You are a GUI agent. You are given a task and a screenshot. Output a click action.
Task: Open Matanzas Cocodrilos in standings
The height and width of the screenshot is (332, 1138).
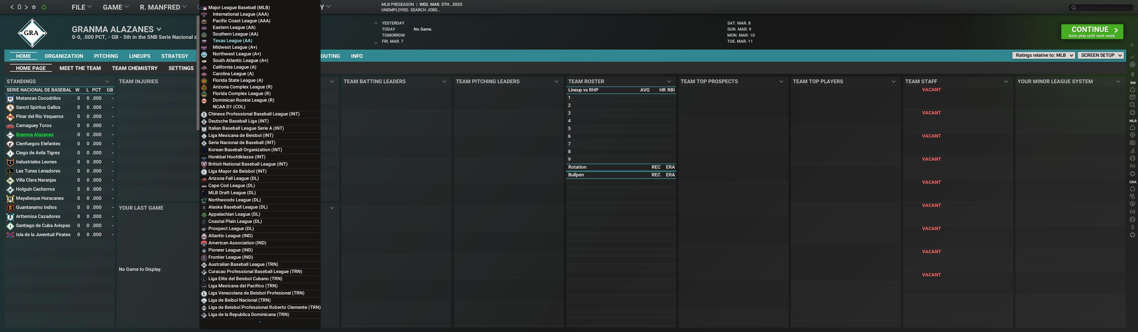click(x=38, y=98)
